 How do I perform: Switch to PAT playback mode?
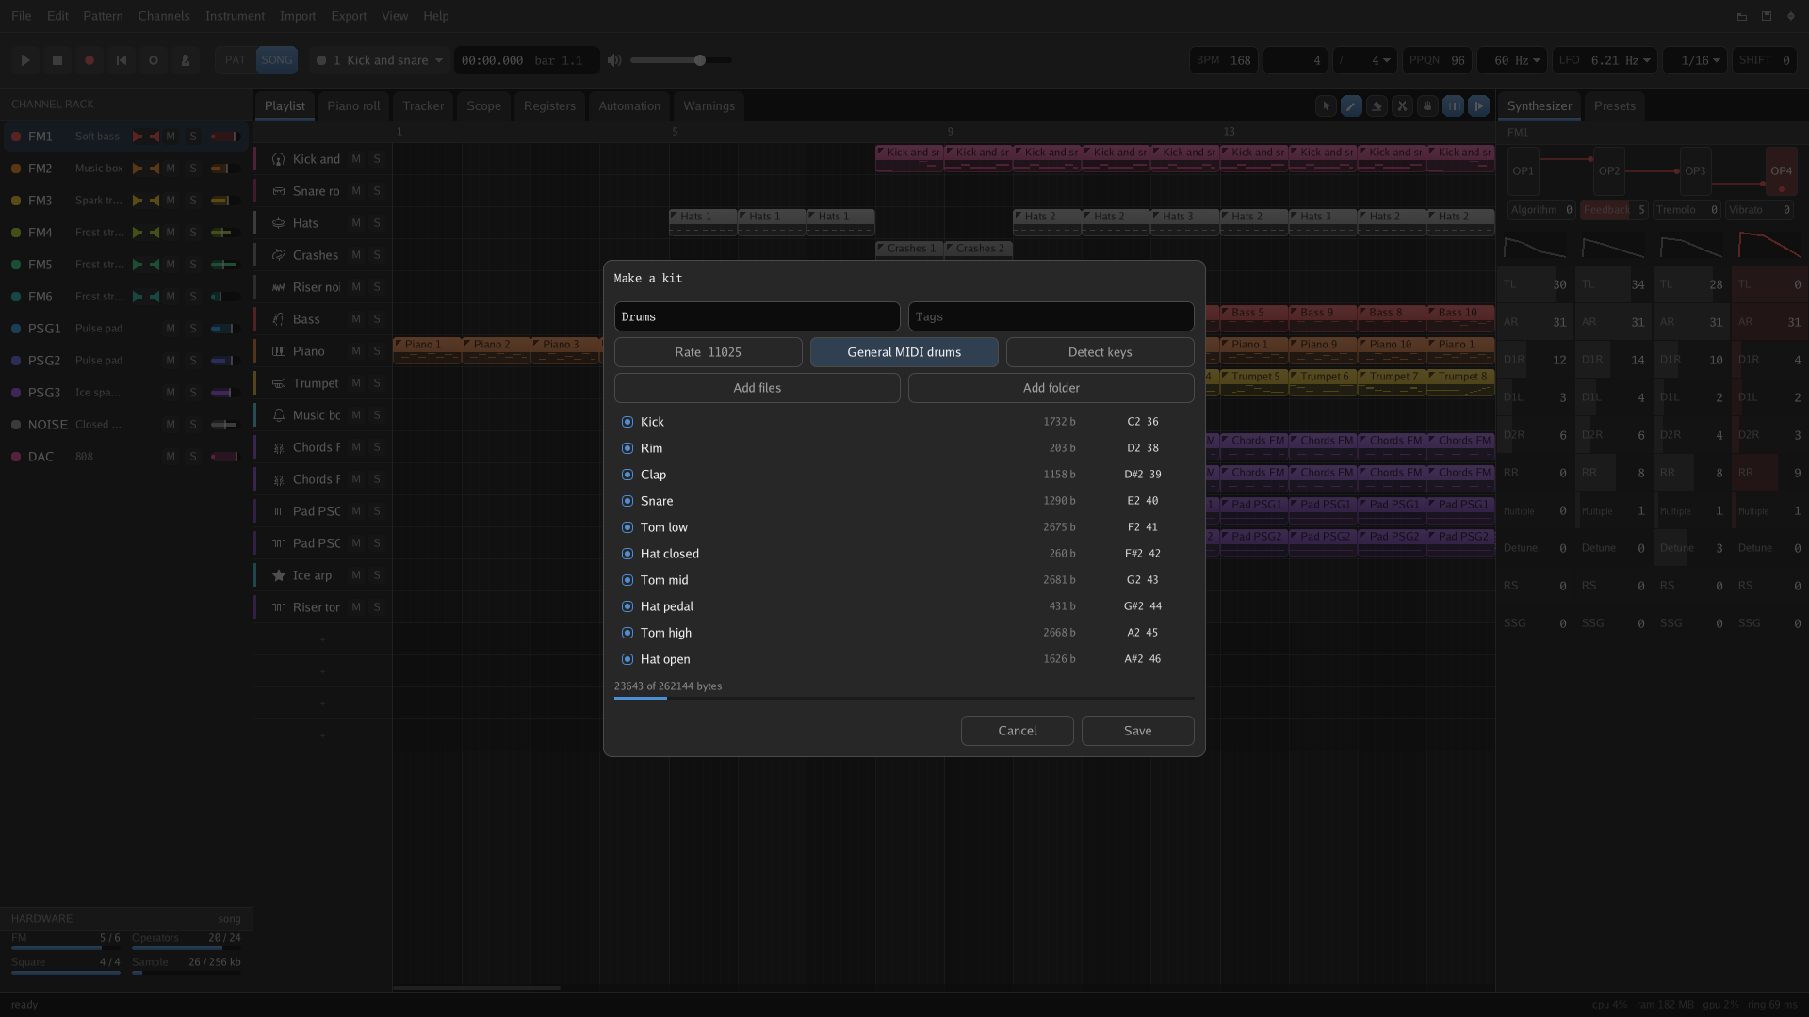[x=236, y=60]
